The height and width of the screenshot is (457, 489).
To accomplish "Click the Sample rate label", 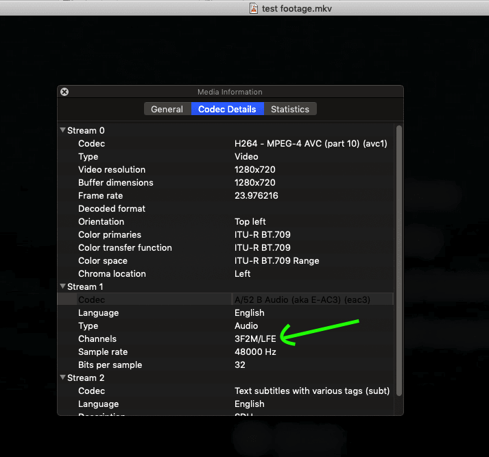I will click(x=103, y=352).
